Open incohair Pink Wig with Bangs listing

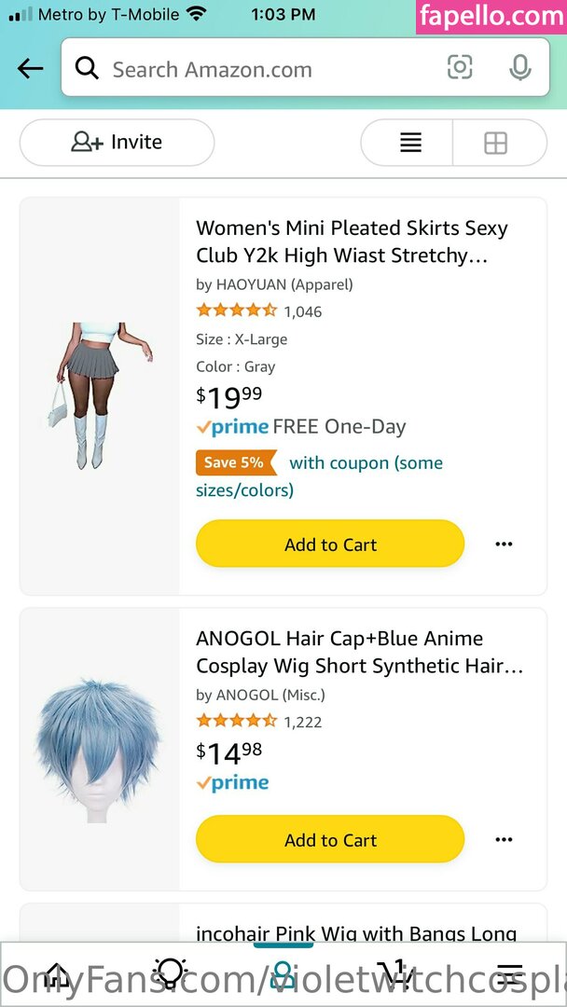pos(356,933)
